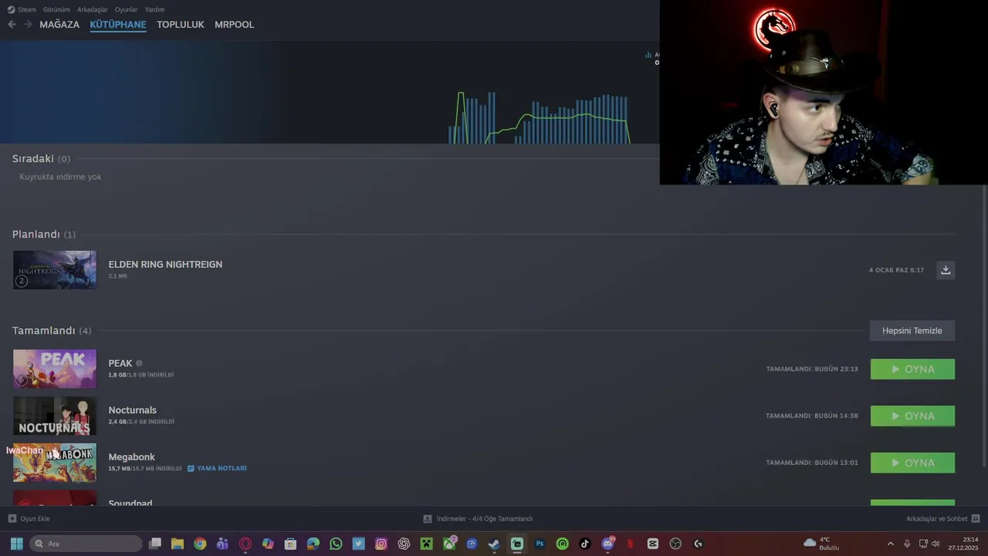Open Xbox app from taskbar
988x556 pixels.
(x=448, y=544)
